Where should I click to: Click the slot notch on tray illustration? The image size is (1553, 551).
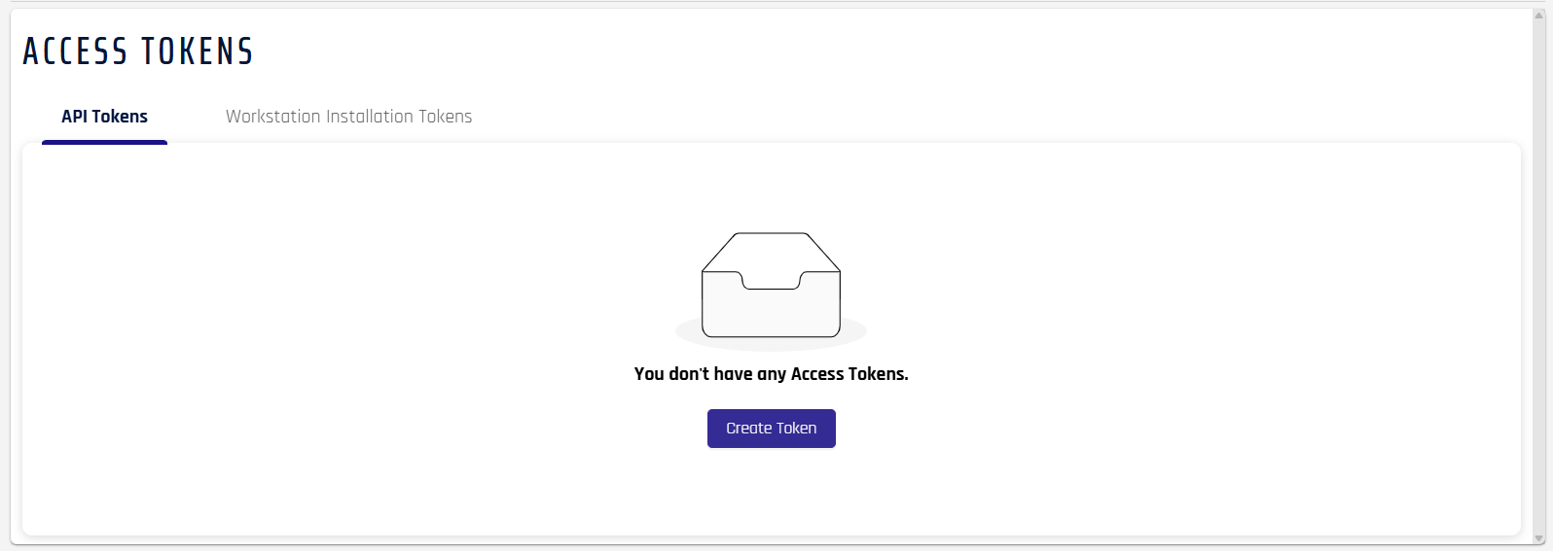pyautogui.click(x=771, y=281)
